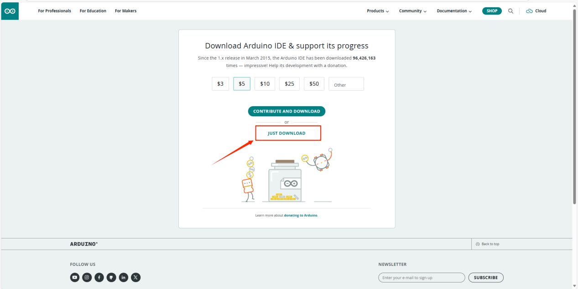Select the $50 donation amount
Image resolution: width=578 pixels, height=289 pixels.
coord(314,84)
